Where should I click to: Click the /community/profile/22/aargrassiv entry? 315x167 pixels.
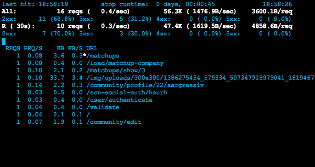[145, 85]
